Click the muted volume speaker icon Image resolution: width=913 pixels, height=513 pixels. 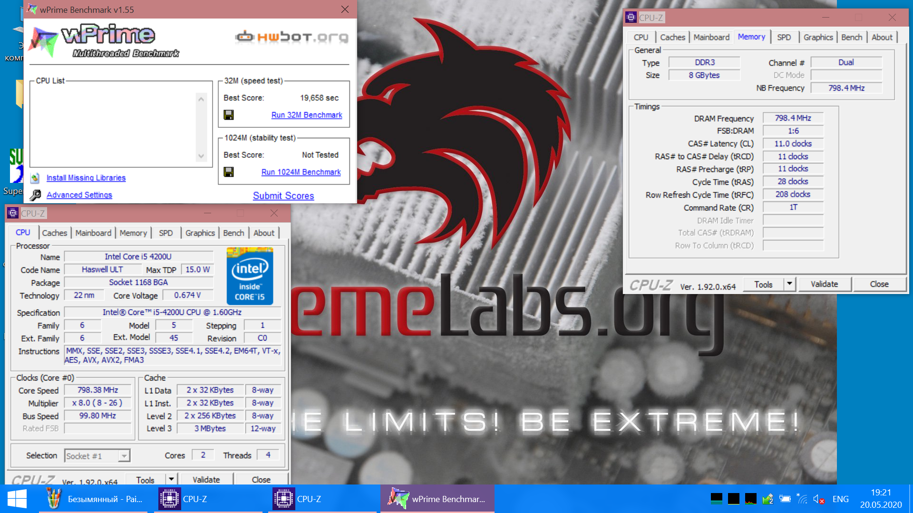pos(819,499)
